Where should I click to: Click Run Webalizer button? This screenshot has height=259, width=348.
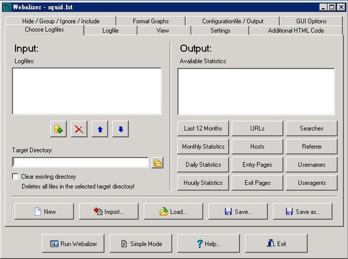[73, 243]
